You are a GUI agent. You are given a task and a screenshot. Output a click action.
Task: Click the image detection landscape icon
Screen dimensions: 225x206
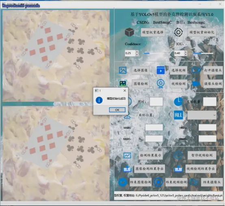coord(123,83)
